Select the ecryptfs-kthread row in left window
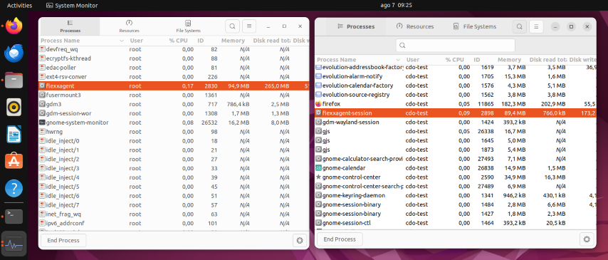The height and width of the screenshot is (260, 608). [174, 58]
